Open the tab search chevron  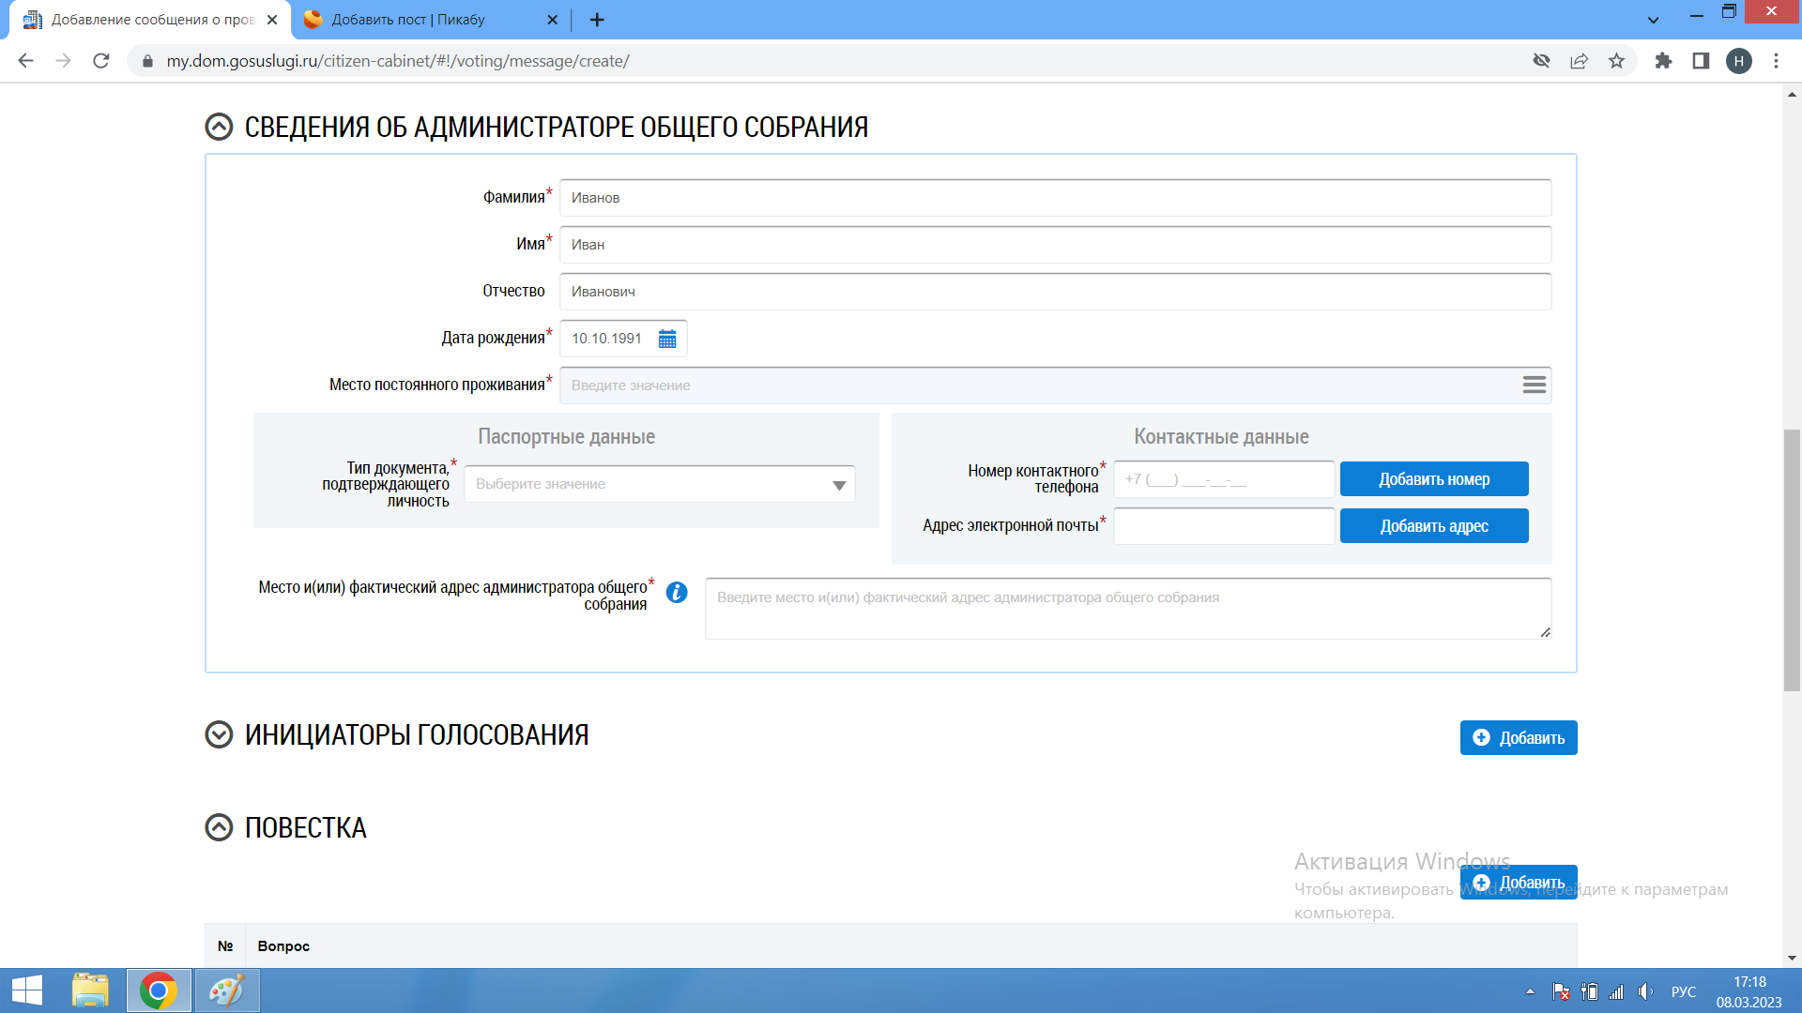(x=1654, y=20)
